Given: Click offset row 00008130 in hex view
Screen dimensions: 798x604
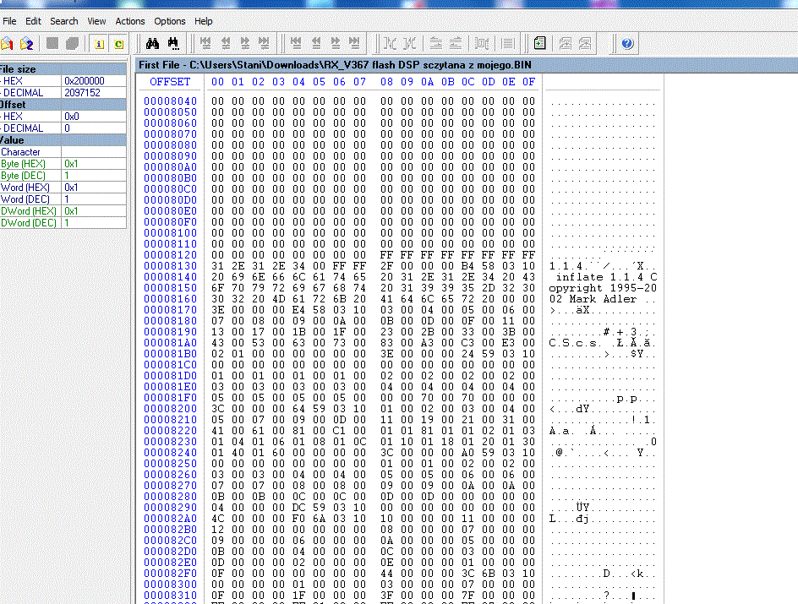Looking at the screenshot, I should 170,266.
